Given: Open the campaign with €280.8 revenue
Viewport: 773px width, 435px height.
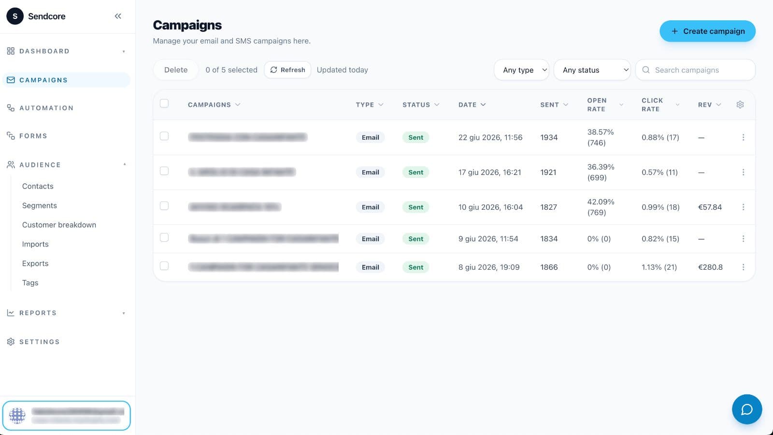Looking at the screenshot, I should tap(263, 267).
